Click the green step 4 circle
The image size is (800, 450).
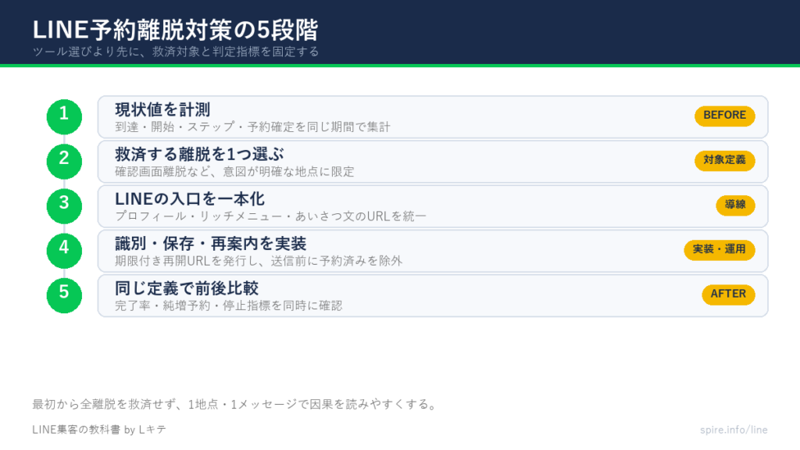[64, 251]
